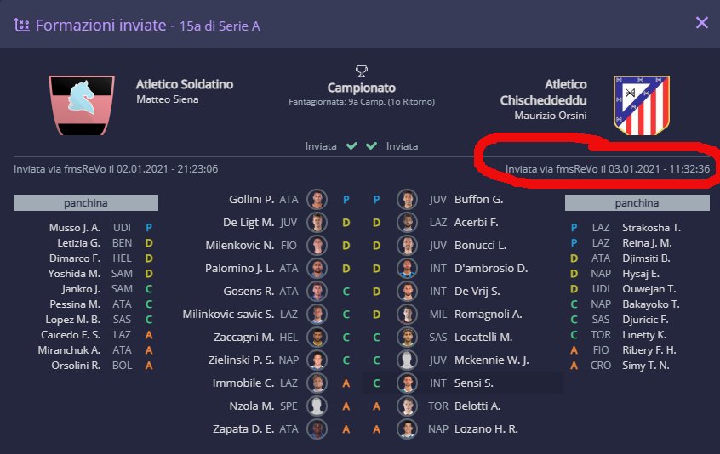
Task: Open Atletico Soldatino team name
Action: 184,84
